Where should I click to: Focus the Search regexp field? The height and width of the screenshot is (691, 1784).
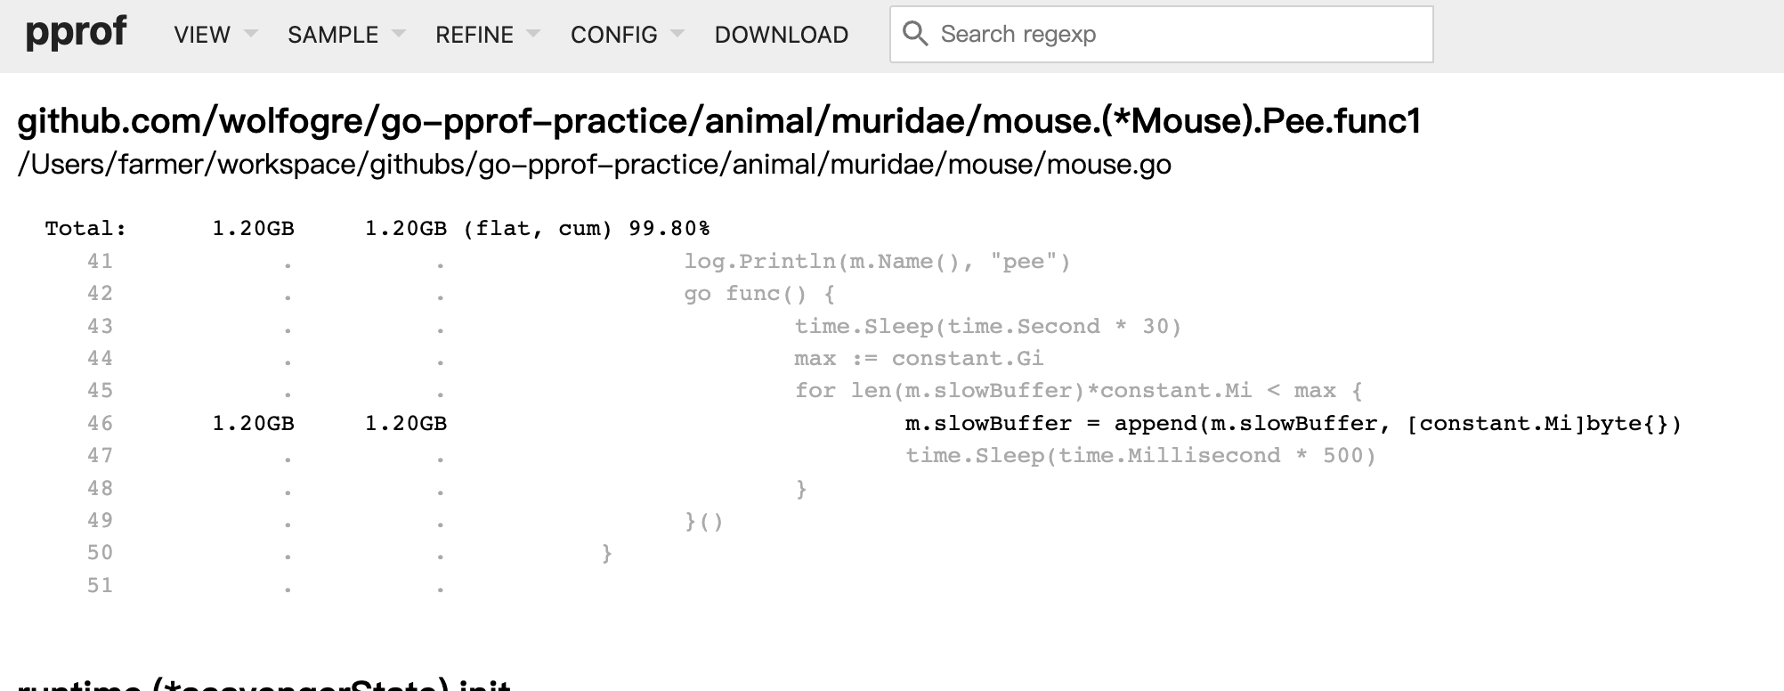(x=1175, y=35)
